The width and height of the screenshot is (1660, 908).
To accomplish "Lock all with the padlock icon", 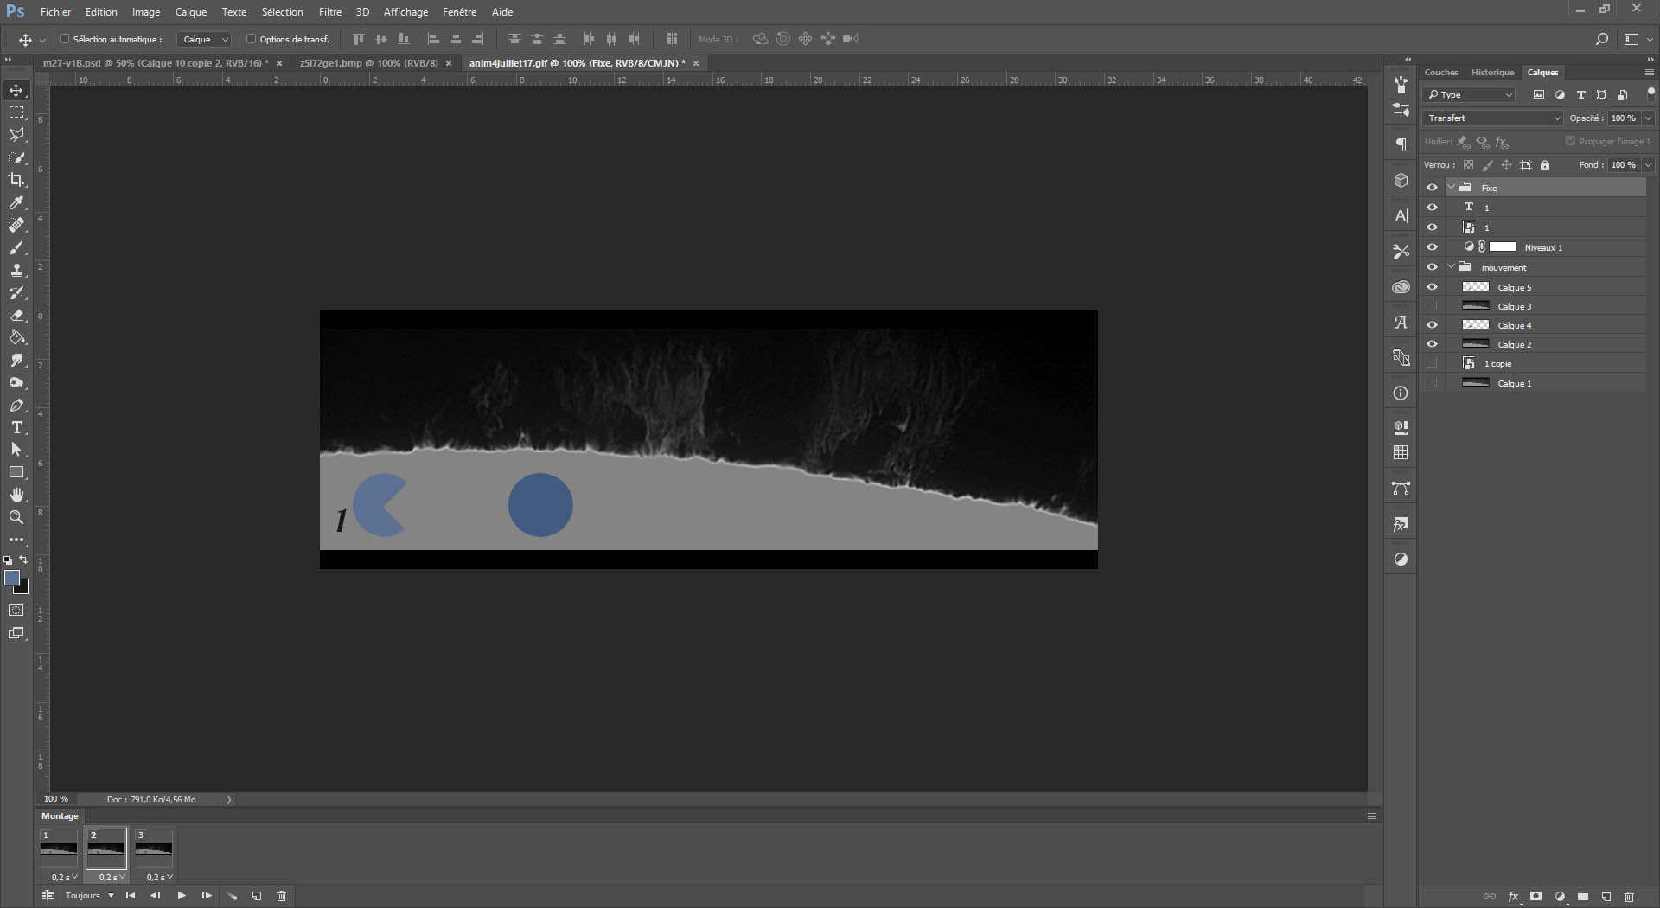I will (x=1545, y=165).
